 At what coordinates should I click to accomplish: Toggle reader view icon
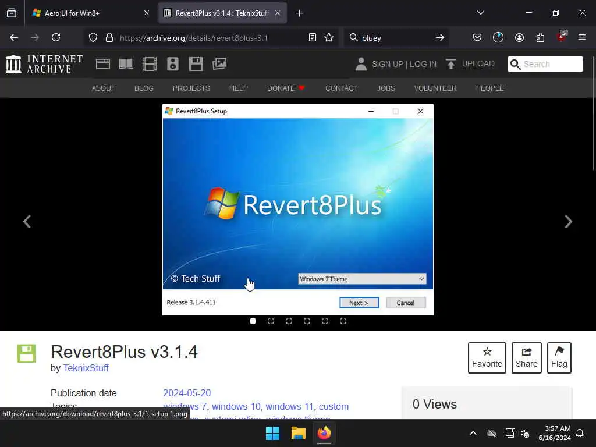click(313, 38)
